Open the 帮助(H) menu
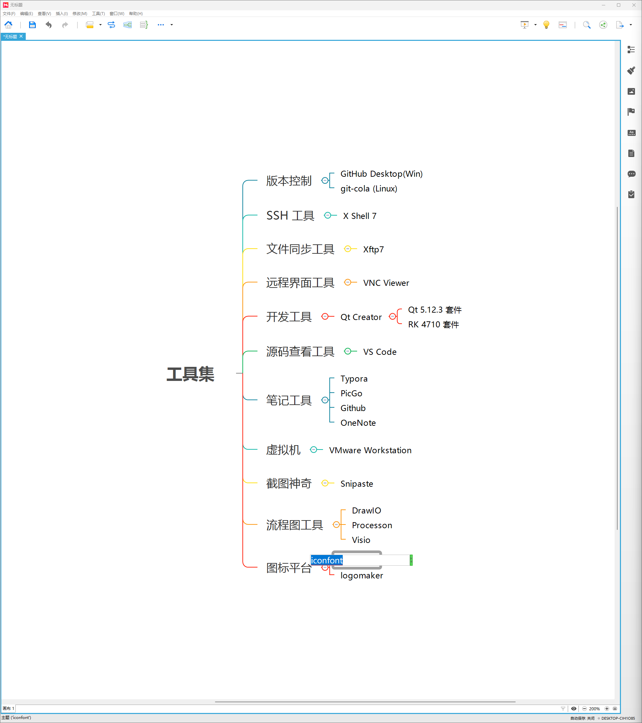Screen dimensions: 642x723 pyautogui.click(x=136, y=13)
